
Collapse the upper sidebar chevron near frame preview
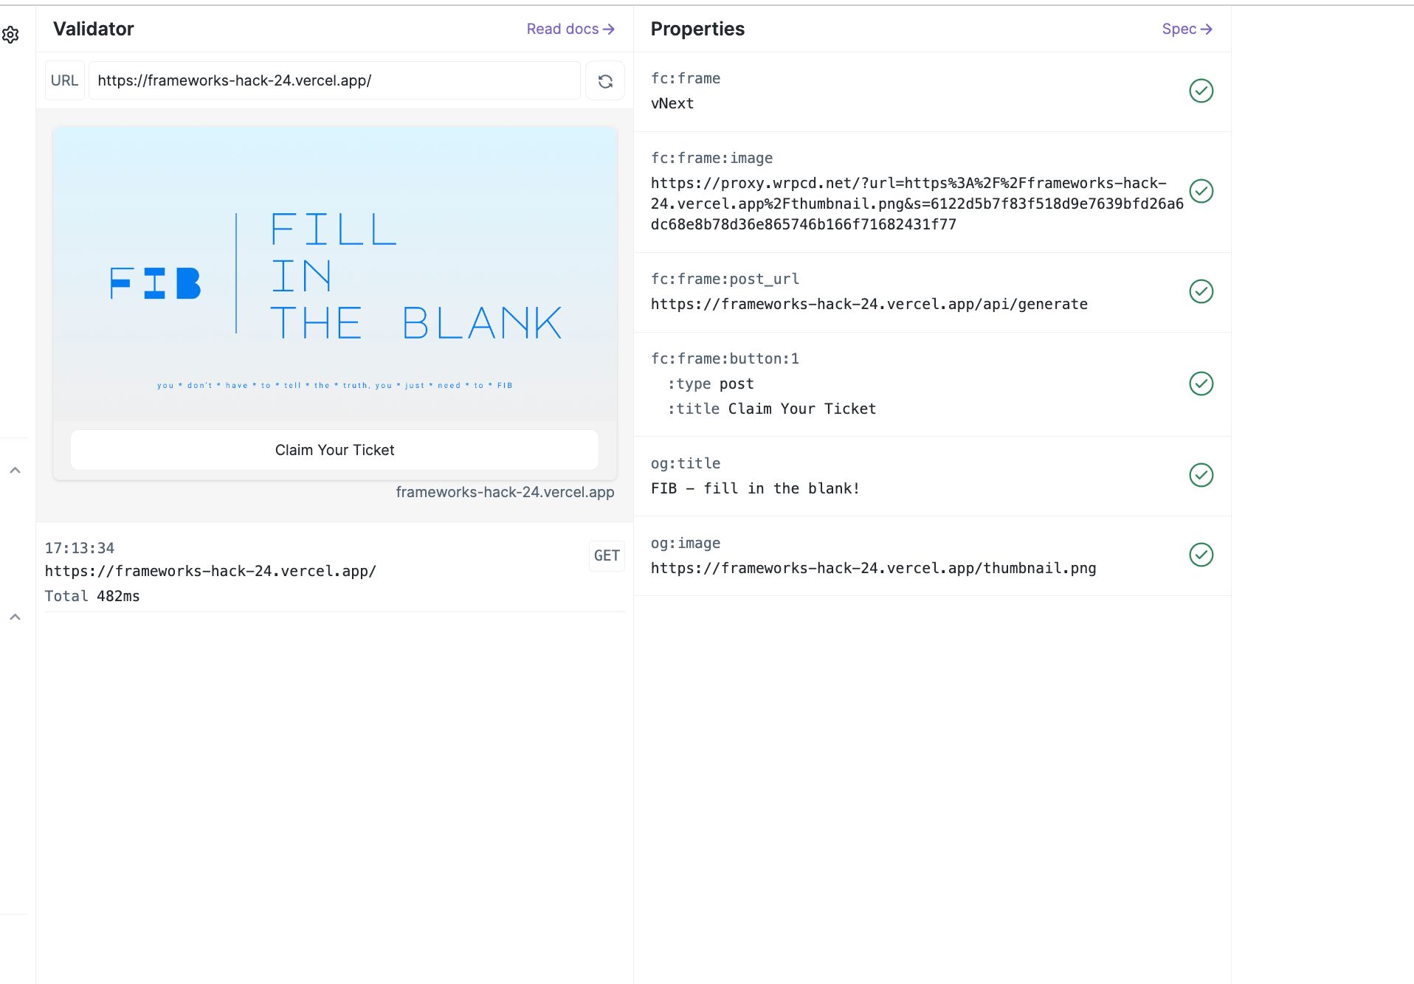click(15, 470)
